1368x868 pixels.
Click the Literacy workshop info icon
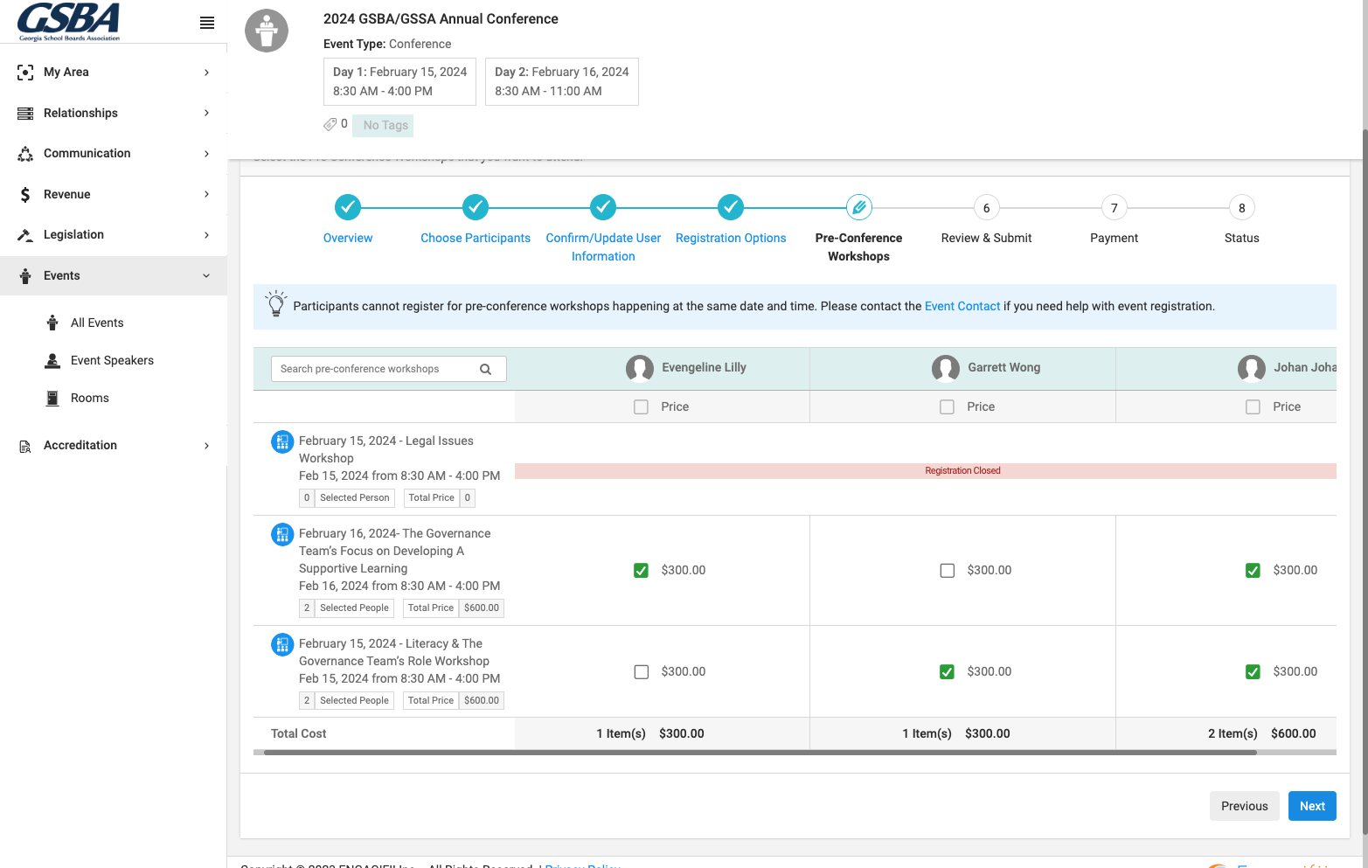tap(282, 645)
